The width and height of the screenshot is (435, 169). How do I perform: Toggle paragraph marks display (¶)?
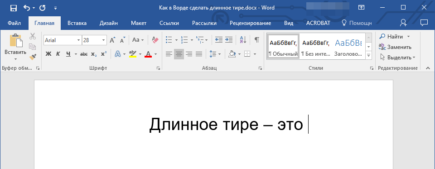[x=257, y=40]
